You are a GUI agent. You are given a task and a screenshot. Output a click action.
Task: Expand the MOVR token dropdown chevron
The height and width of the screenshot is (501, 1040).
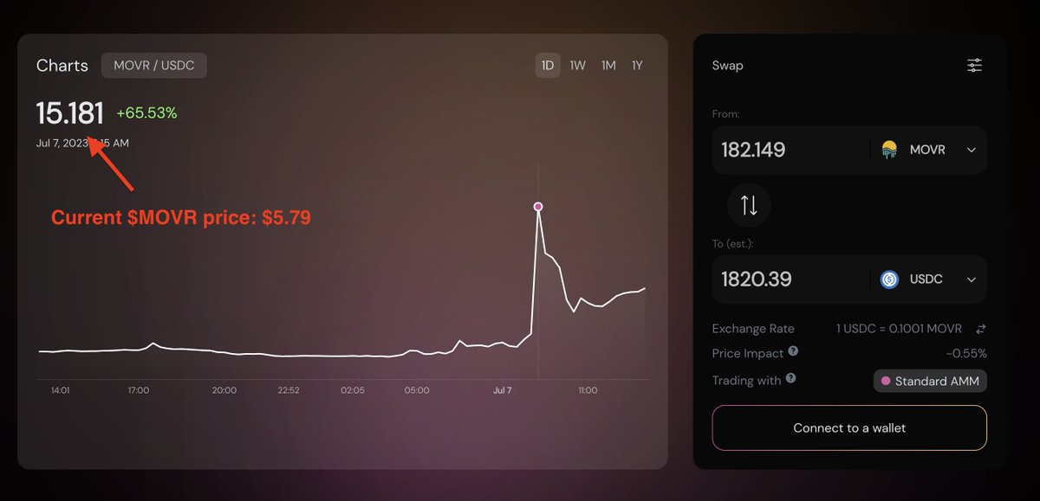tap(972, 151)
